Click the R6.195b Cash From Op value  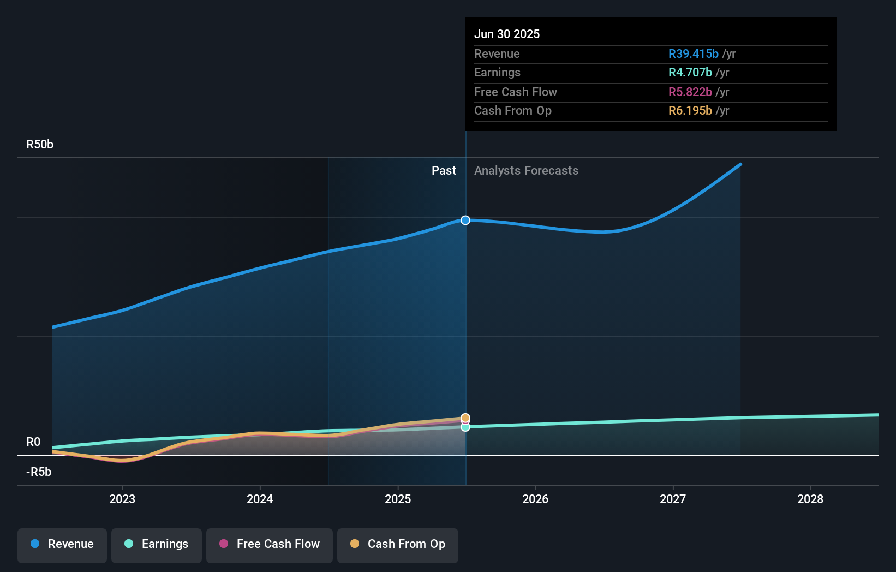690,110
